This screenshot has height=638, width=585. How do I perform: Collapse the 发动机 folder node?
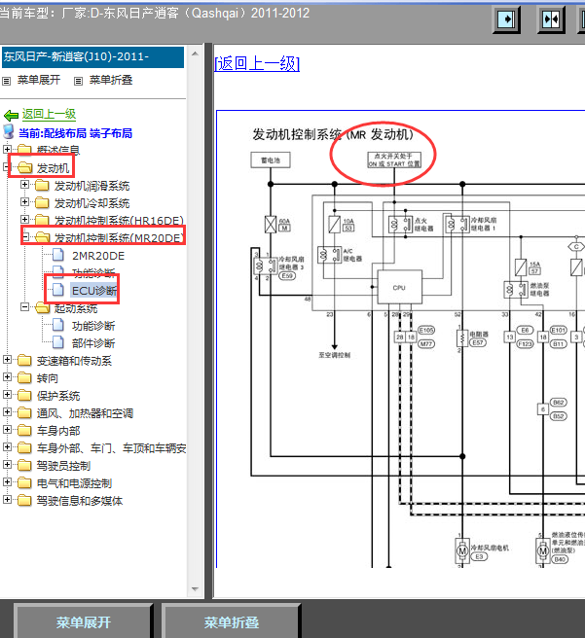pos(7,167)
